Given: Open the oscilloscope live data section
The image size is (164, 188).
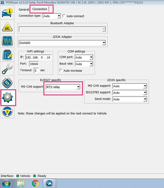Looking at the screenshot, I should point(7,41).
